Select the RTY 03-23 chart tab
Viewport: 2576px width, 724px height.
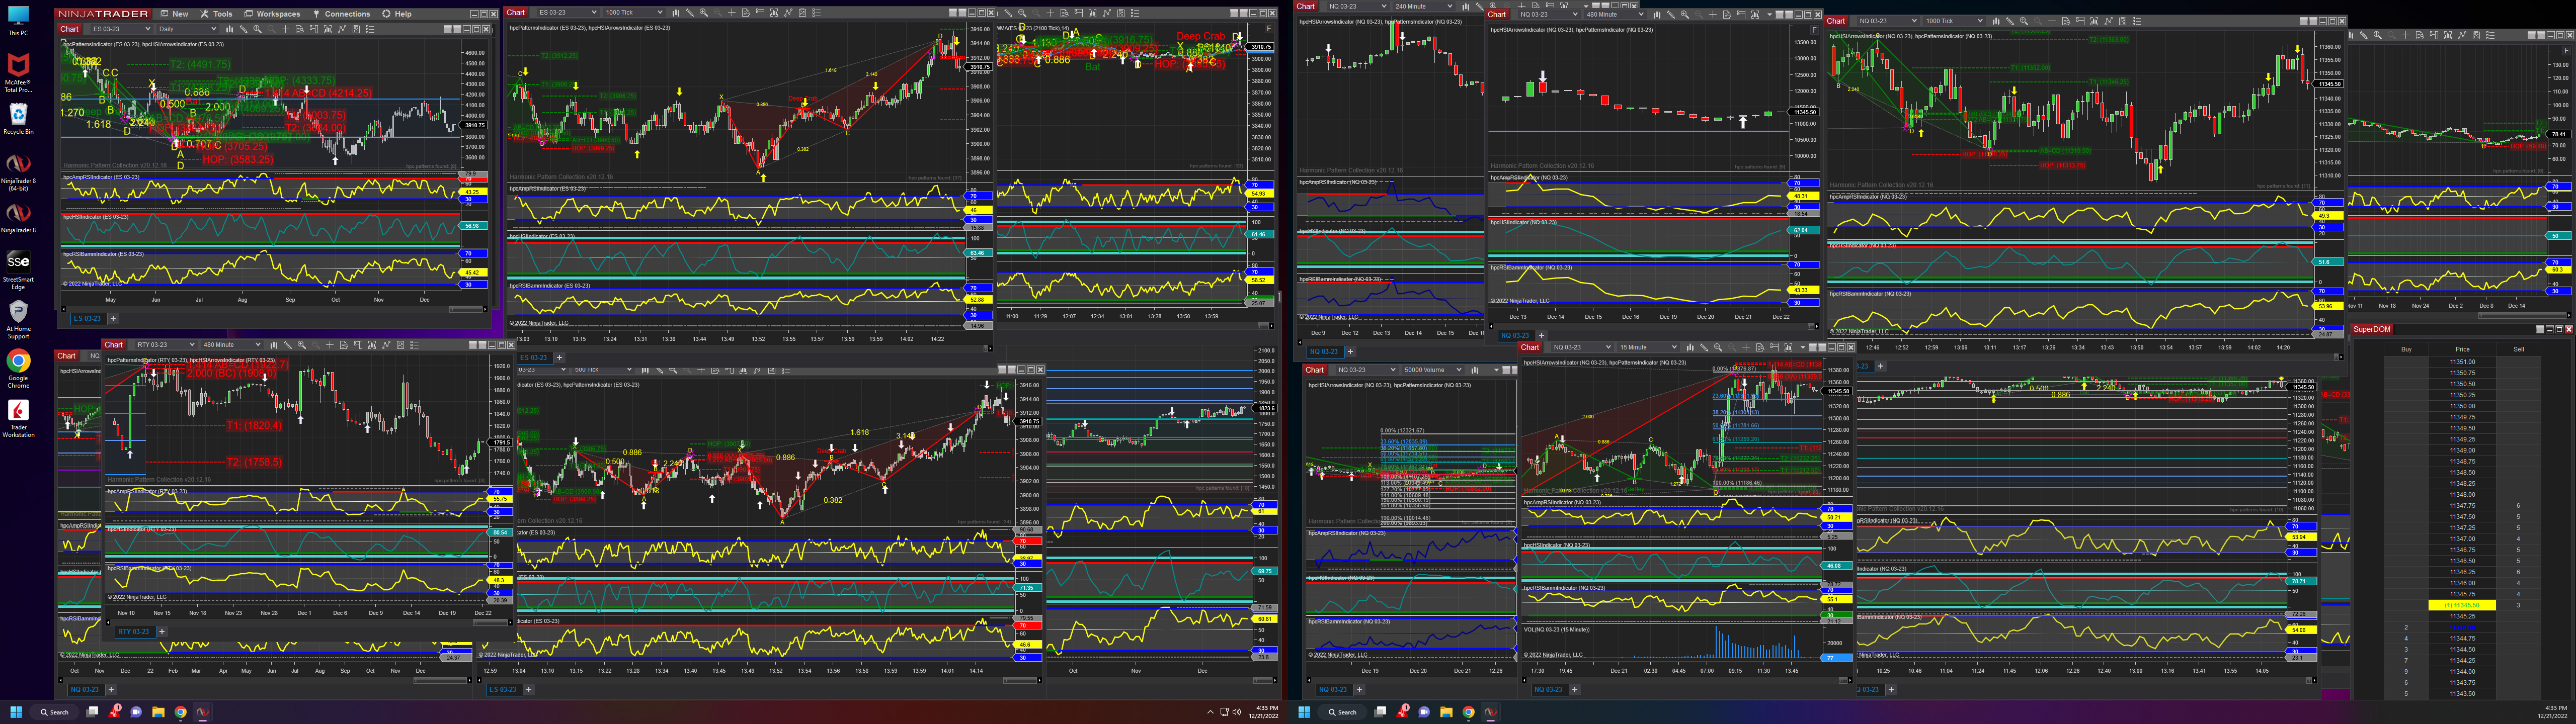pos(133,632)
